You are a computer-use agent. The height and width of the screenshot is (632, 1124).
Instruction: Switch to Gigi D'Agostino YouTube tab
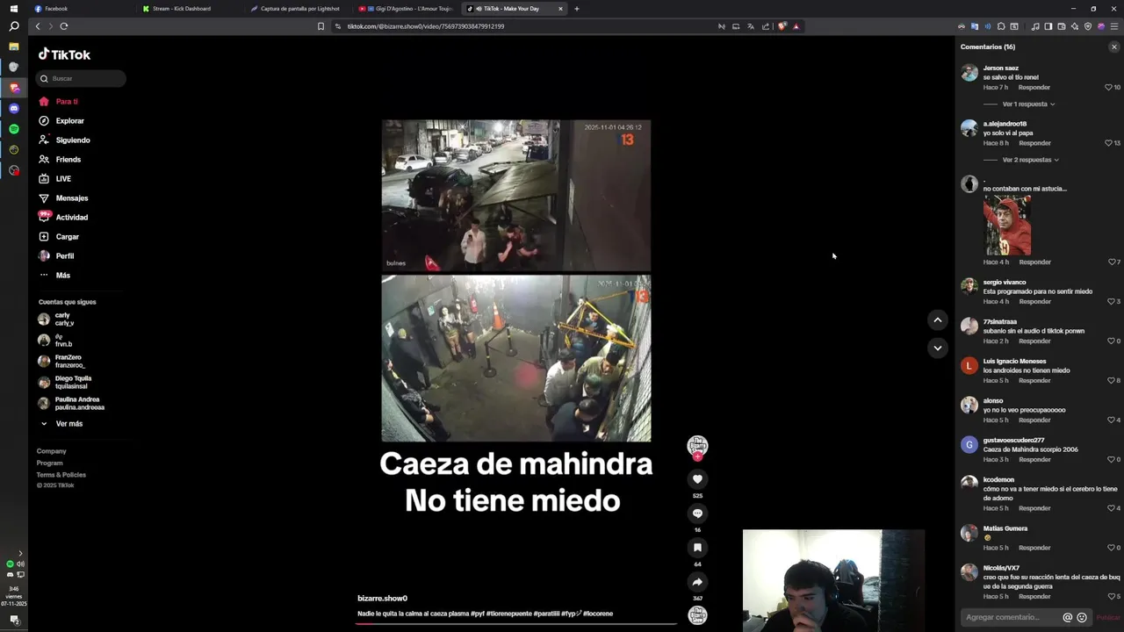pyautogui.click(x=407, y=9)
